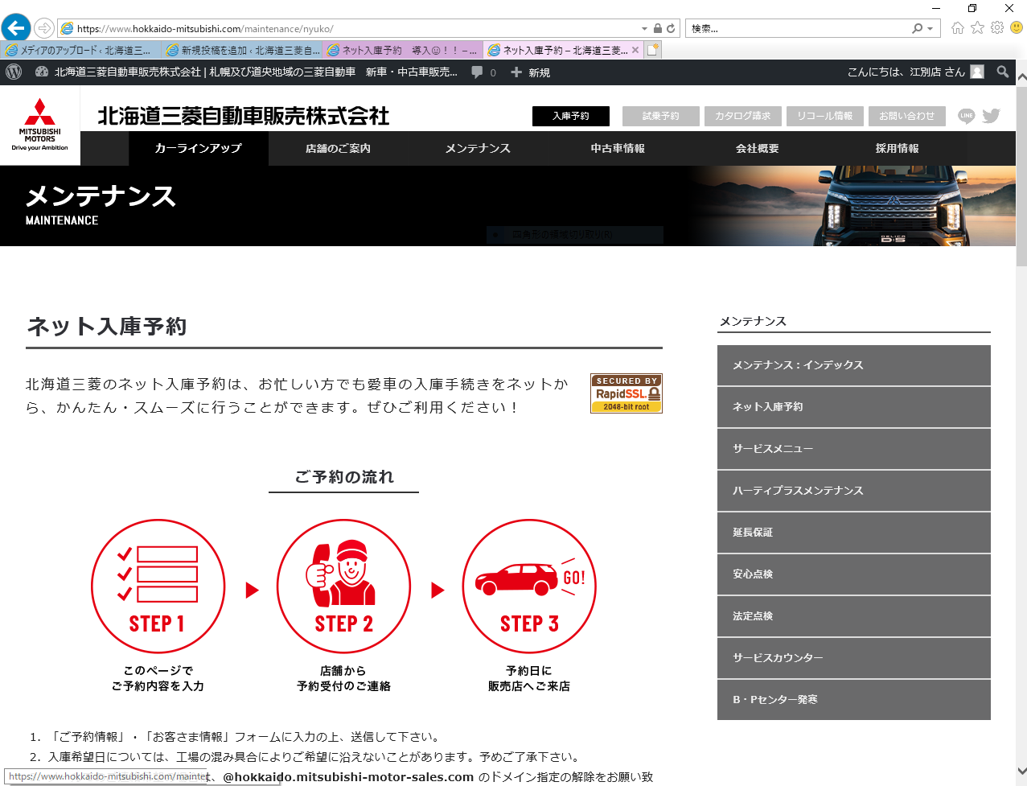Screen dimensions: 1027x786
Task: Open the 安心点検 sidebar link
Action: click(x=854, y=574)
